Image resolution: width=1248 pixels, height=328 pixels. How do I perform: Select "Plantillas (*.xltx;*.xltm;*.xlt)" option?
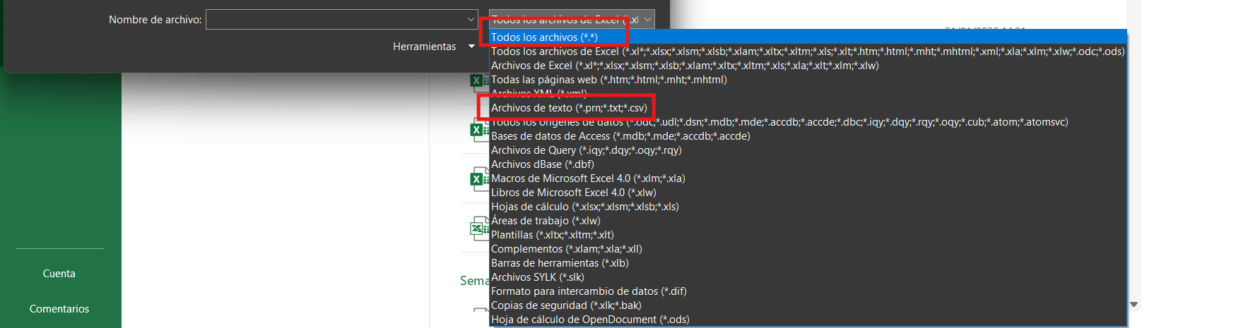pos(552,235)
